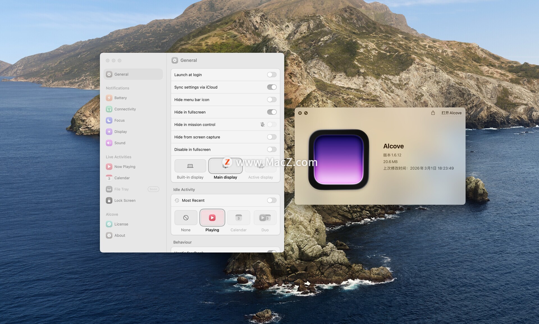Viewport: 539px width, 324px height.
Task: Open Display notification settings
Action: [x=120, y=131]
